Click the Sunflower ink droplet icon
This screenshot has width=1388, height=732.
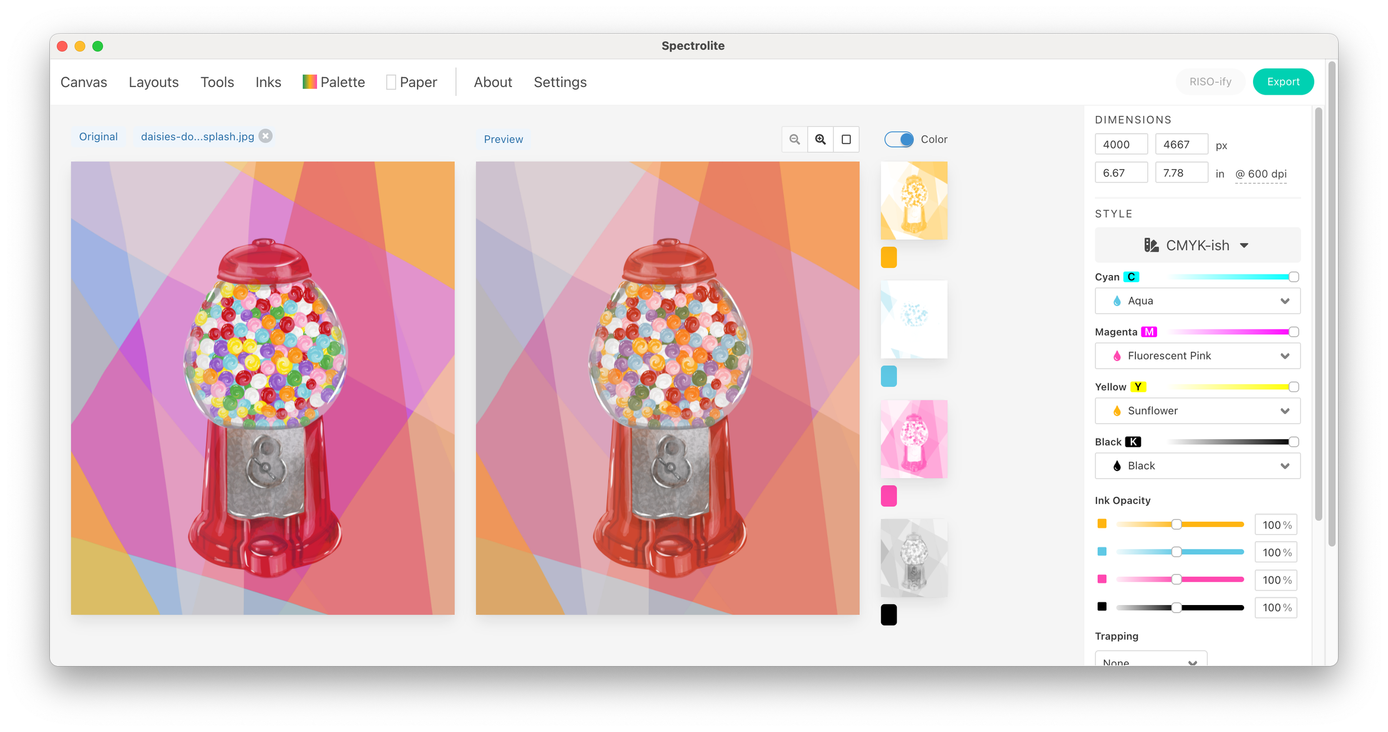[x=1117, y=410]
